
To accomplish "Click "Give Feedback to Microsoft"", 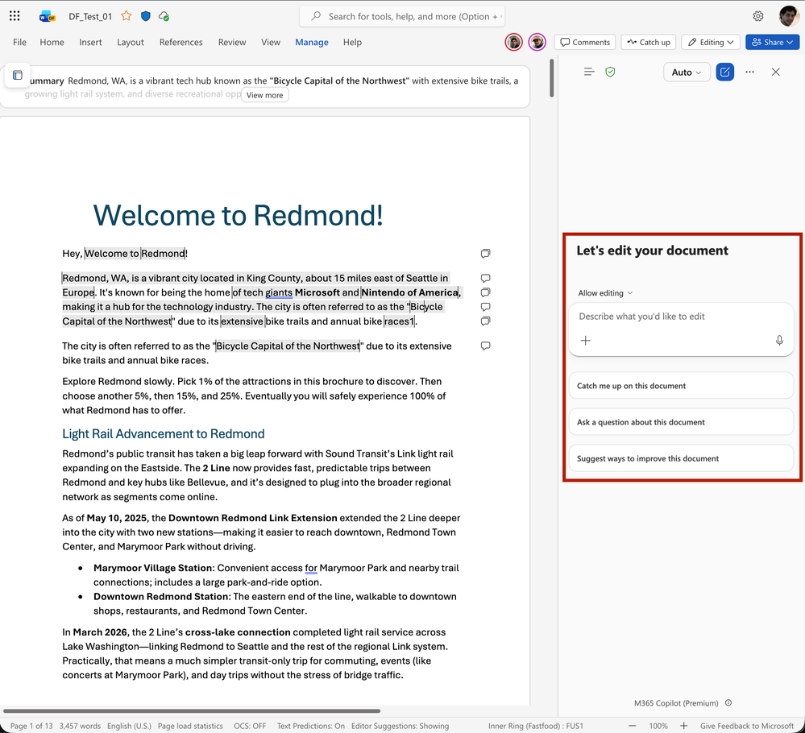I will coord(747,726).
